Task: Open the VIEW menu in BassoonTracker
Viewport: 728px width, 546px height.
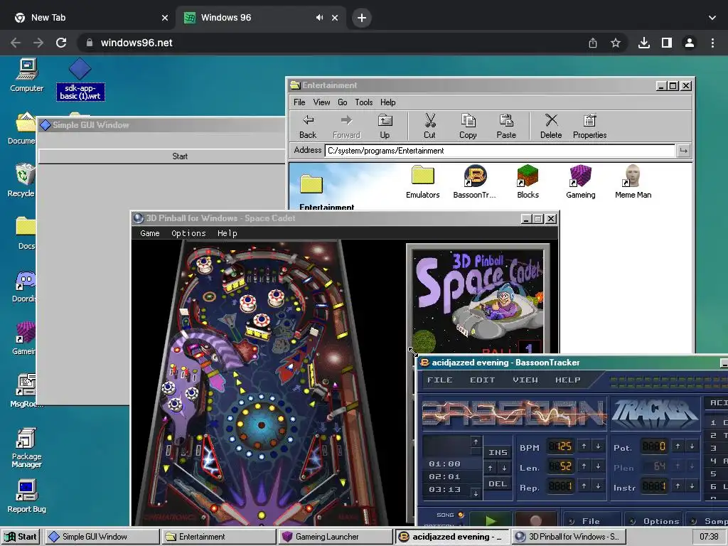Action: 525,380
